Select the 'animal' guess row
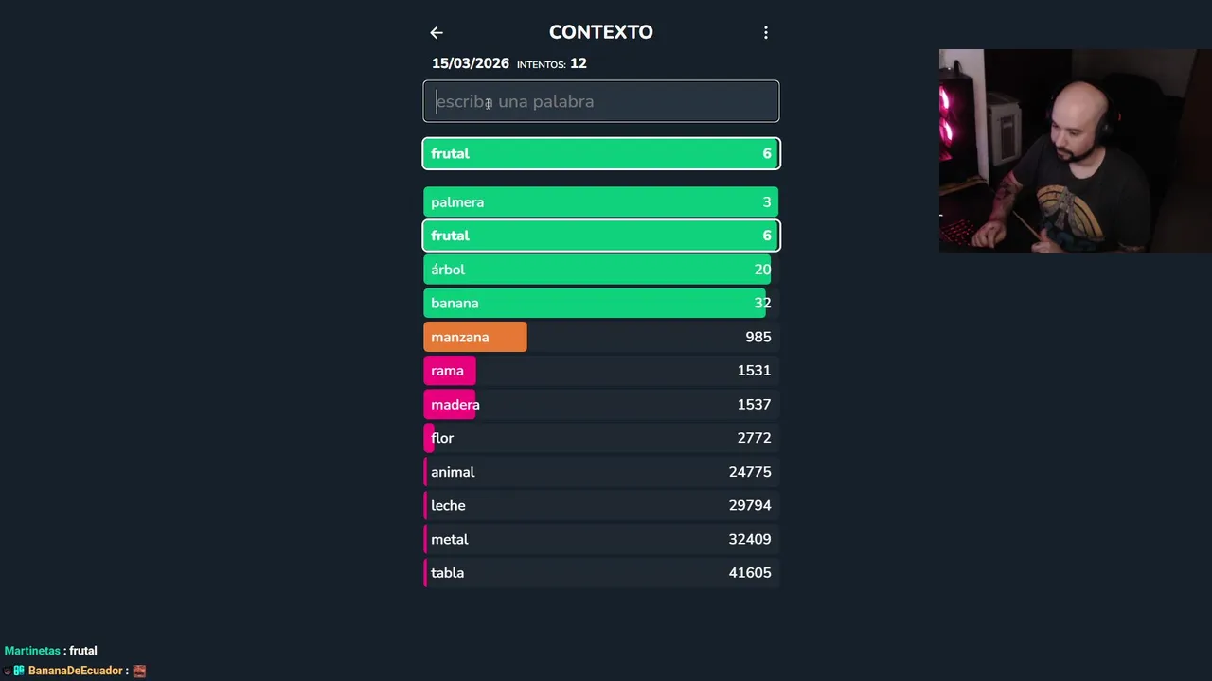 [600, 472]
